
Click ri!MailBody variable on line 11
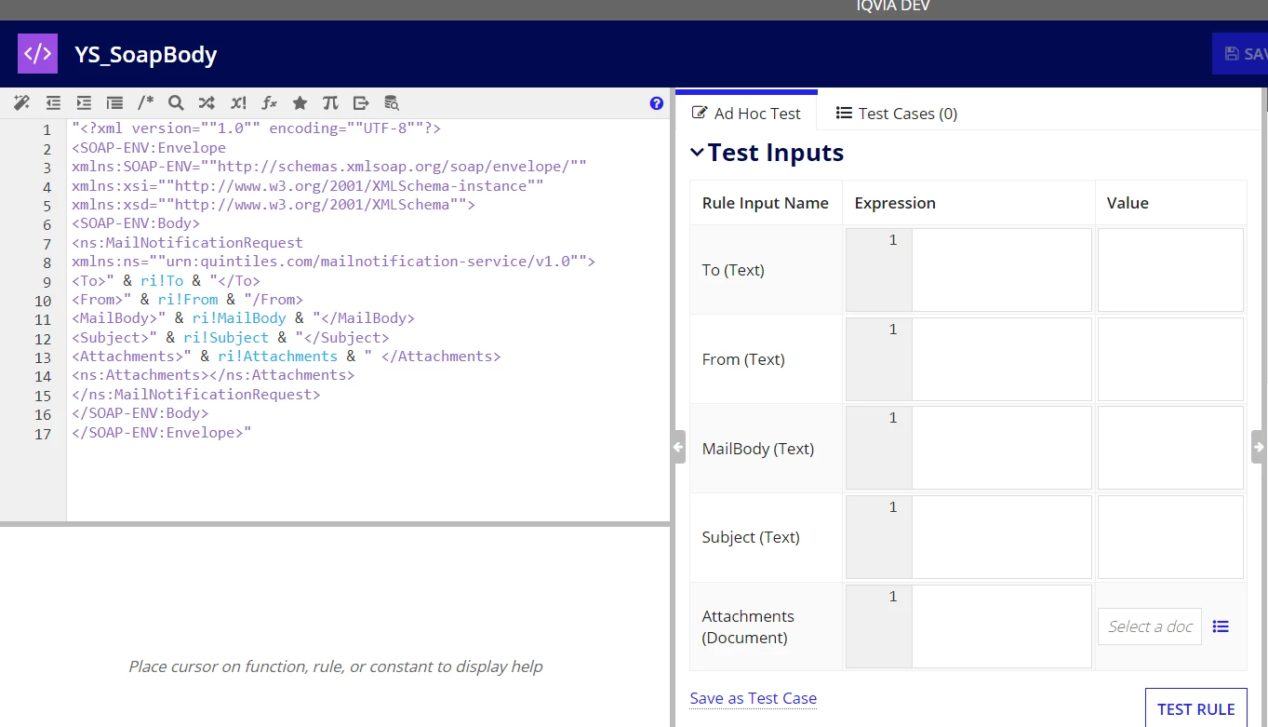pyautogui.click(x=239, y=318)
